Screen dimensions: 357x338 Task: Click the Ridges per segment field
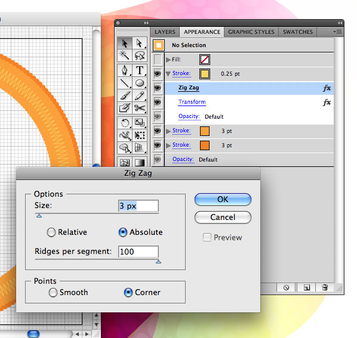[138, 252]
